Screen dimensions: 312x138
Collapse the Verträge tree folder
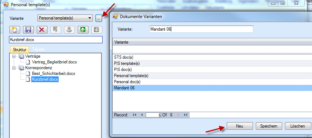pyautogui.click(x=14, y=56)
